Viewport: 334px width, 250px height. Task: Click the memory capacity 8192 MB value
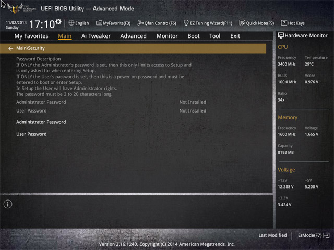285,152
